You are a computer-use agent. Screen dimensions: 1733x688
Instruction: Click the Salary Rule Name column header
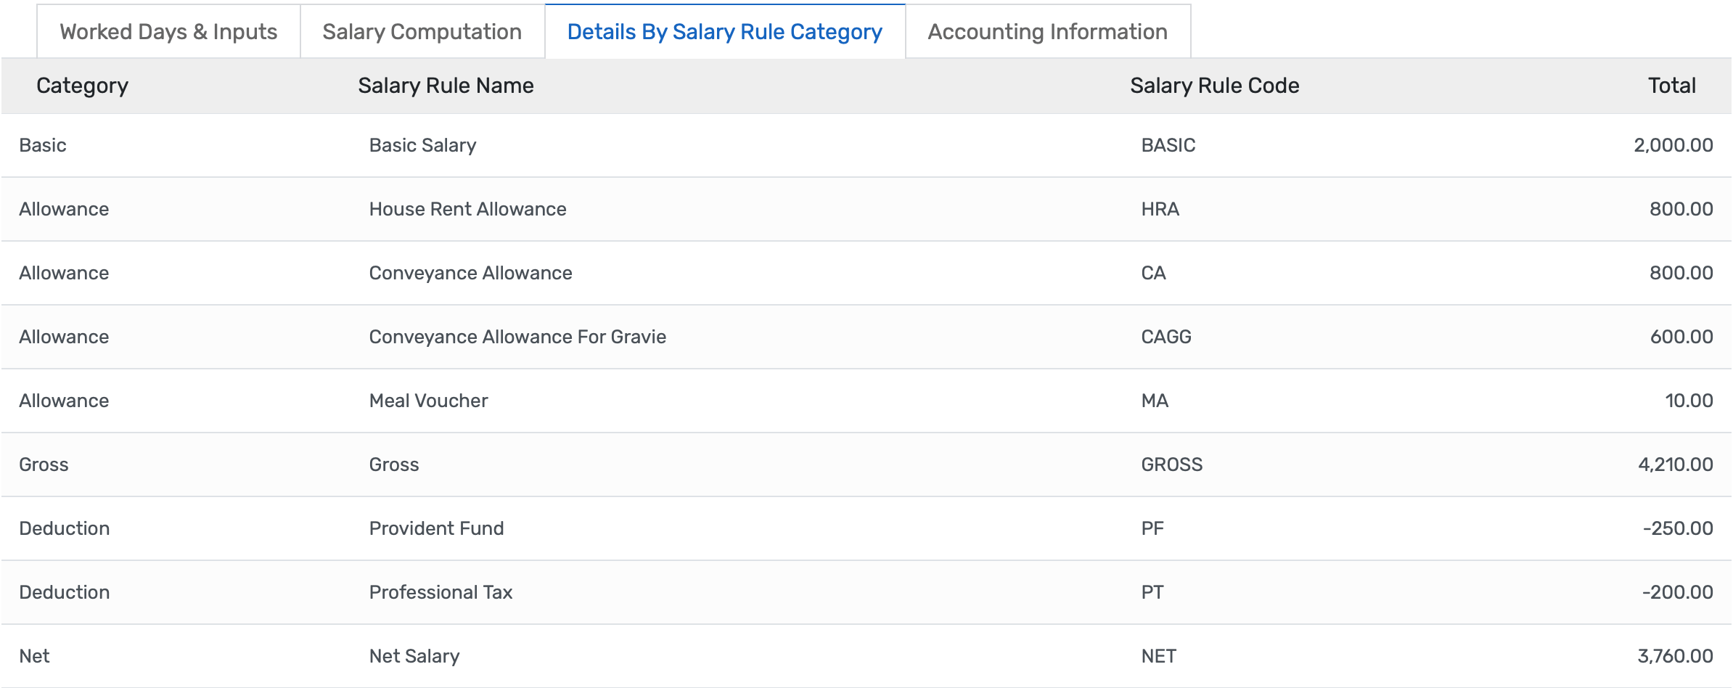[446, 86]
